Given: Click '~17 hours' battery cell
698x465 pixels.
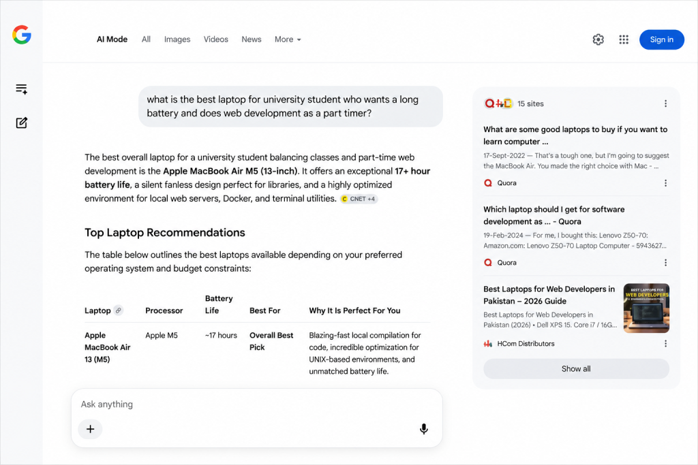Looking at the screenshot, I should [x=221, y=335].
